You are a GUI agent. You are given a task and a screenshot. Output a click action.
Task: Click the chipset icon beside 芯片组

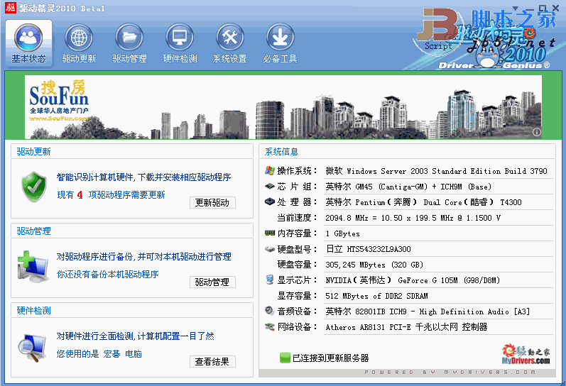click(x=270, y=187)
